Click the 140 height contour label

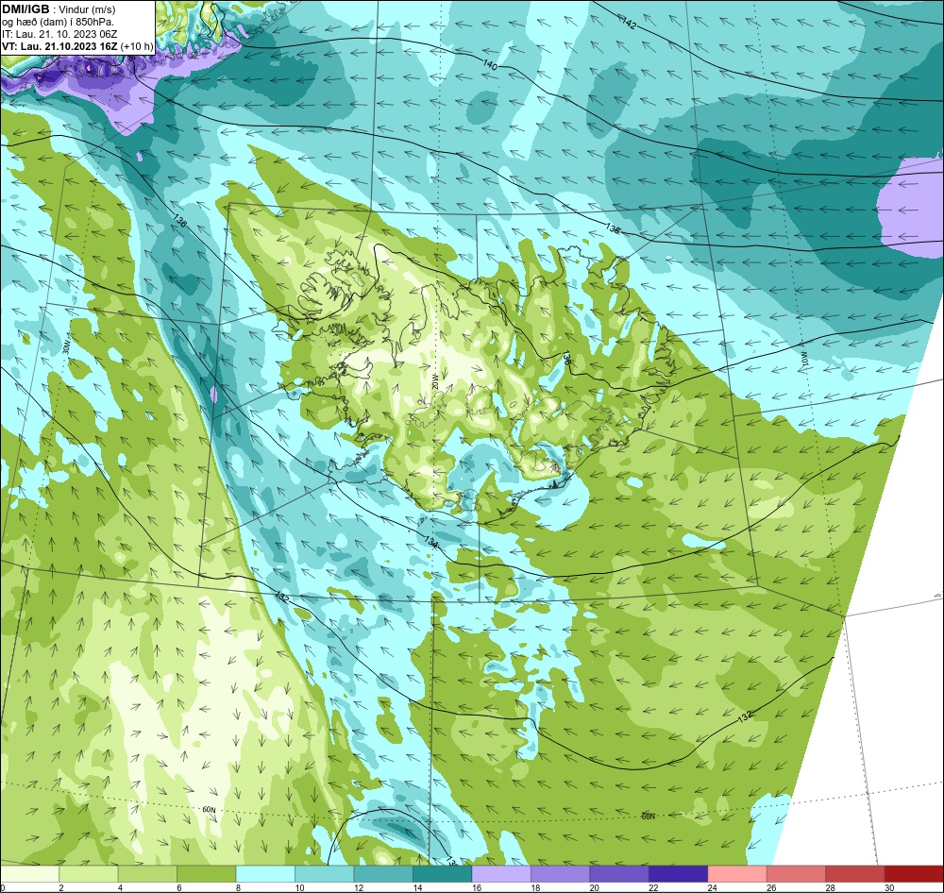click(x=490, y=65)
